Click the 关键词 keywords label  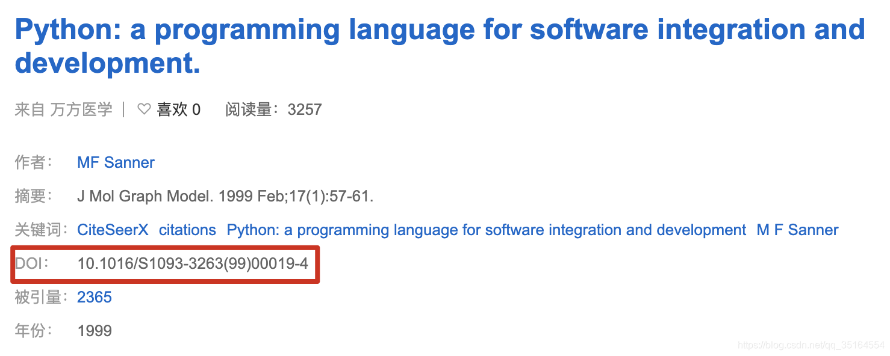click(40, 230)
